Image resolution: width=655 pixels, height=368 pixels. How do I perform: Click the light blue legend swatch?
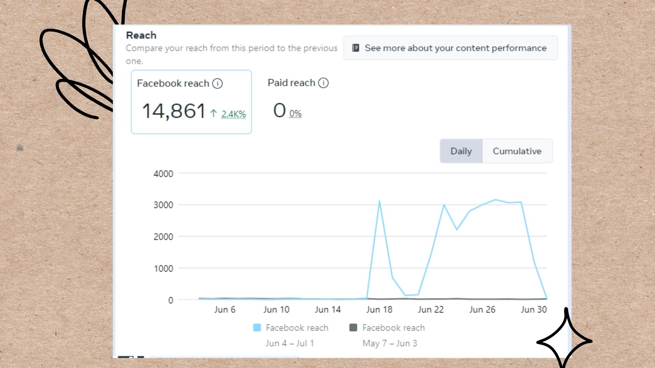[257, 328]
